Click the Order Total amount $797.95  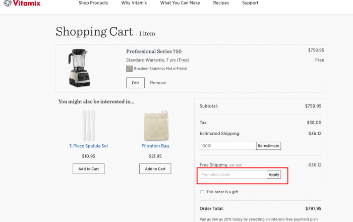coord(313,208)
